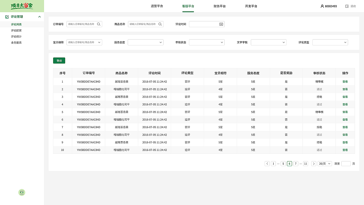
Task: Click 越南百香果 product name in row 1
Action: pos(122,82)
